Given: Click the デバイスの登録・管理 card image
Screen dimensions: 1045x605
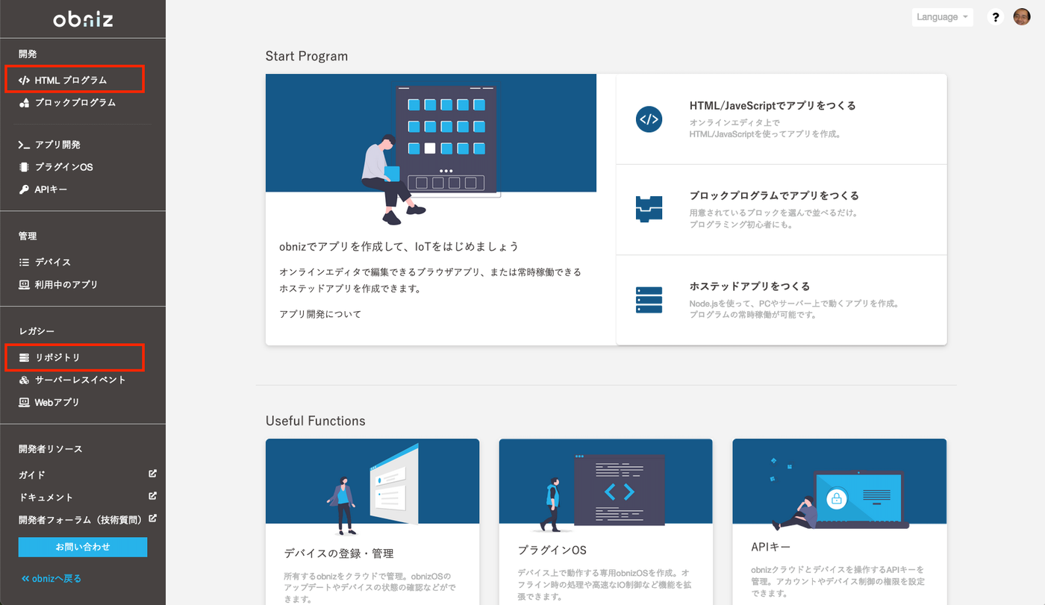Looking at the screenshot, I should click(x=372, y=480).
